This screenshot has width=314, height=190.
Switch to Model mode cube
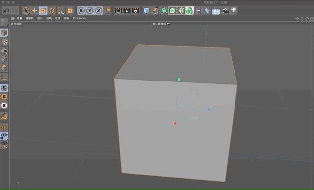point(4,33)
